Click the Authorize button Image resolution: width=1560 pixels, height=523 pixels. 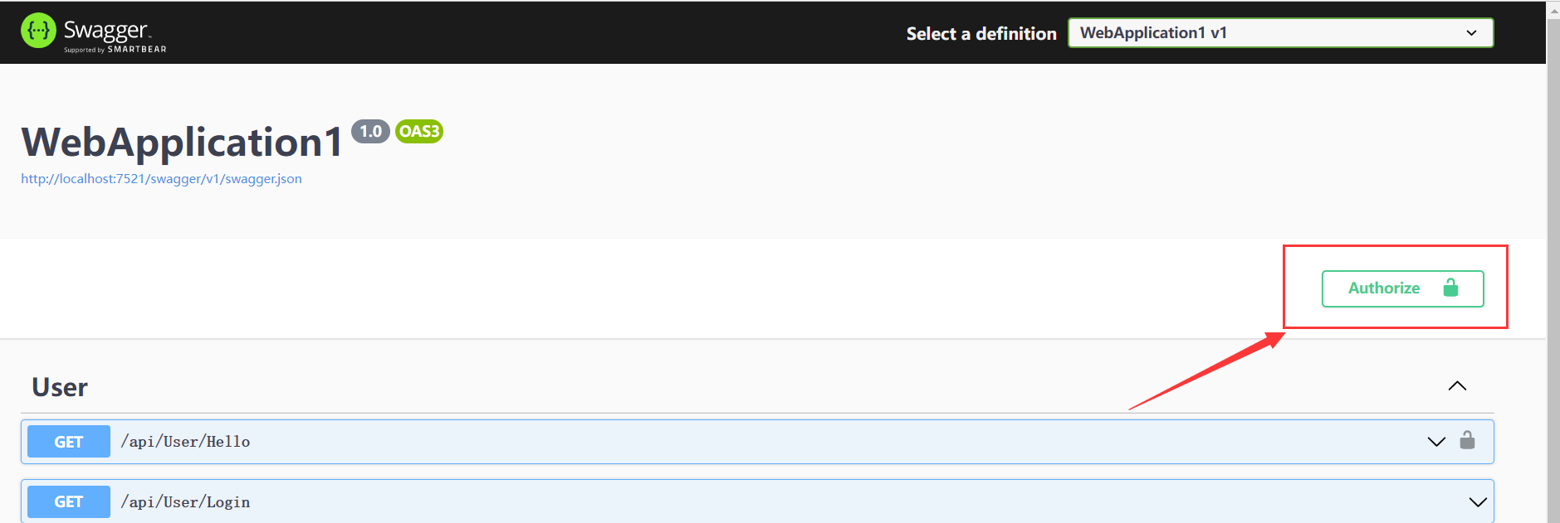(1402, 288)
